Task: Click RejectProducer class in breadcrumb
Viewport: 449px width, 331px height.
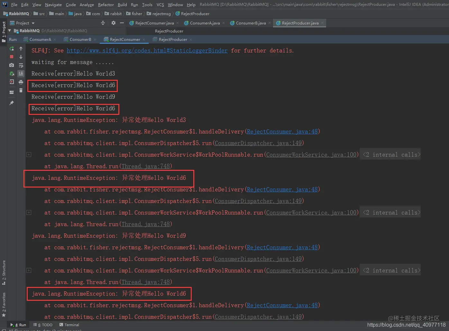Action: (x=192, y=14)
